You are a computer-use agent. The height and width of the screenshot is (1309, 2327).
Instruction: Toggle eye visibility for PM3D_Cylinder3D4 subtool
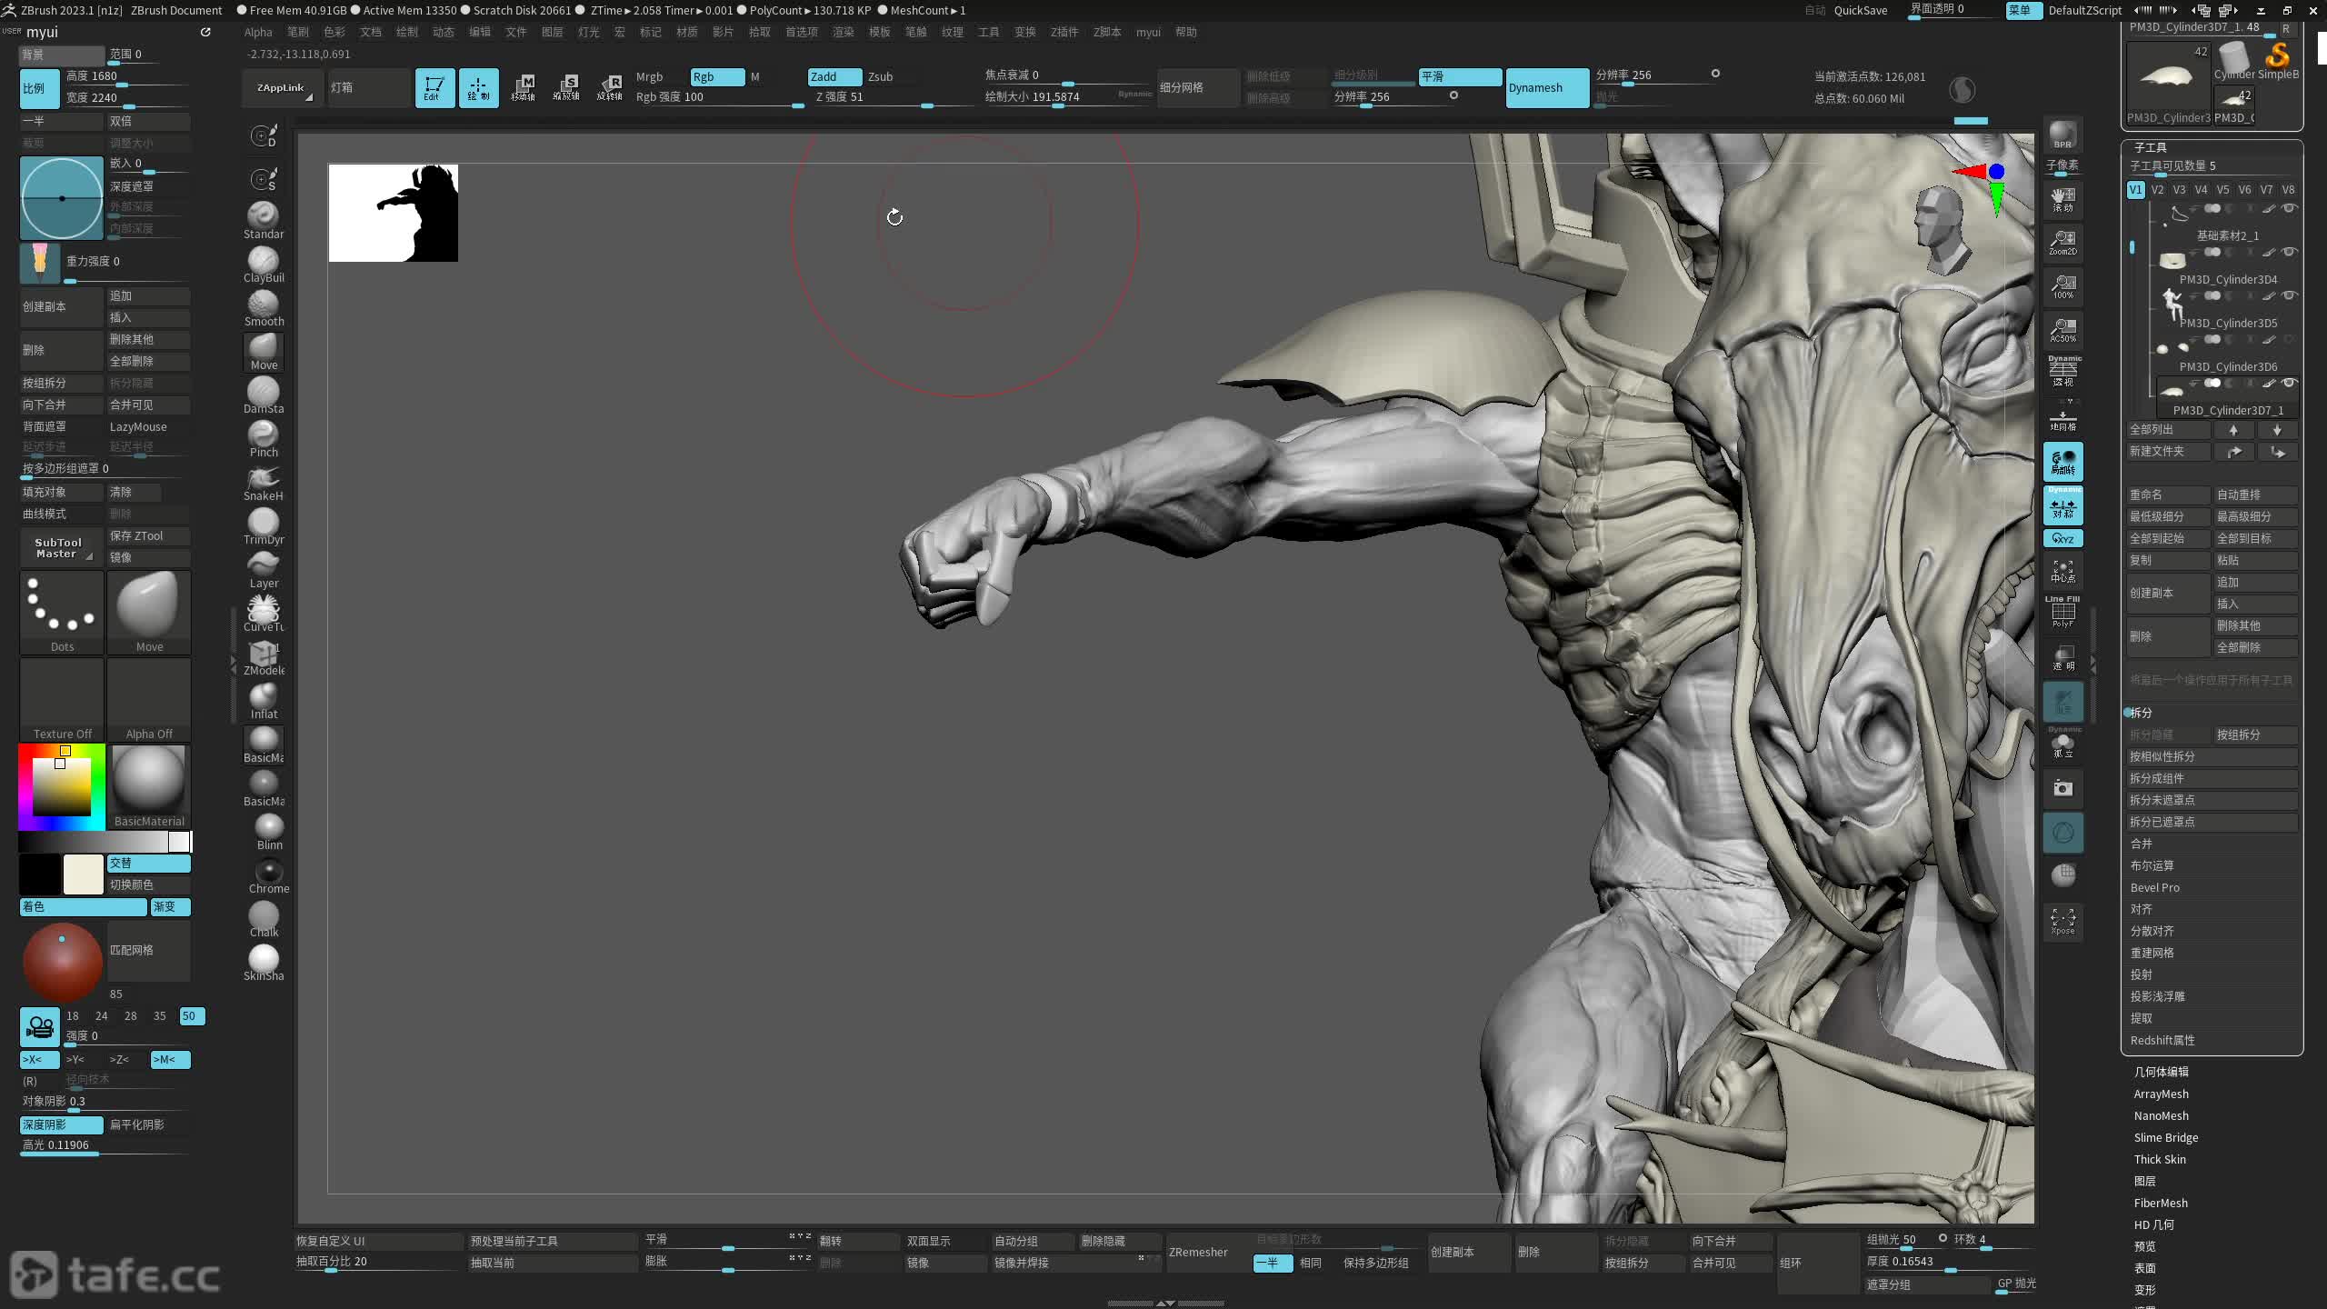pos(2290,252)
